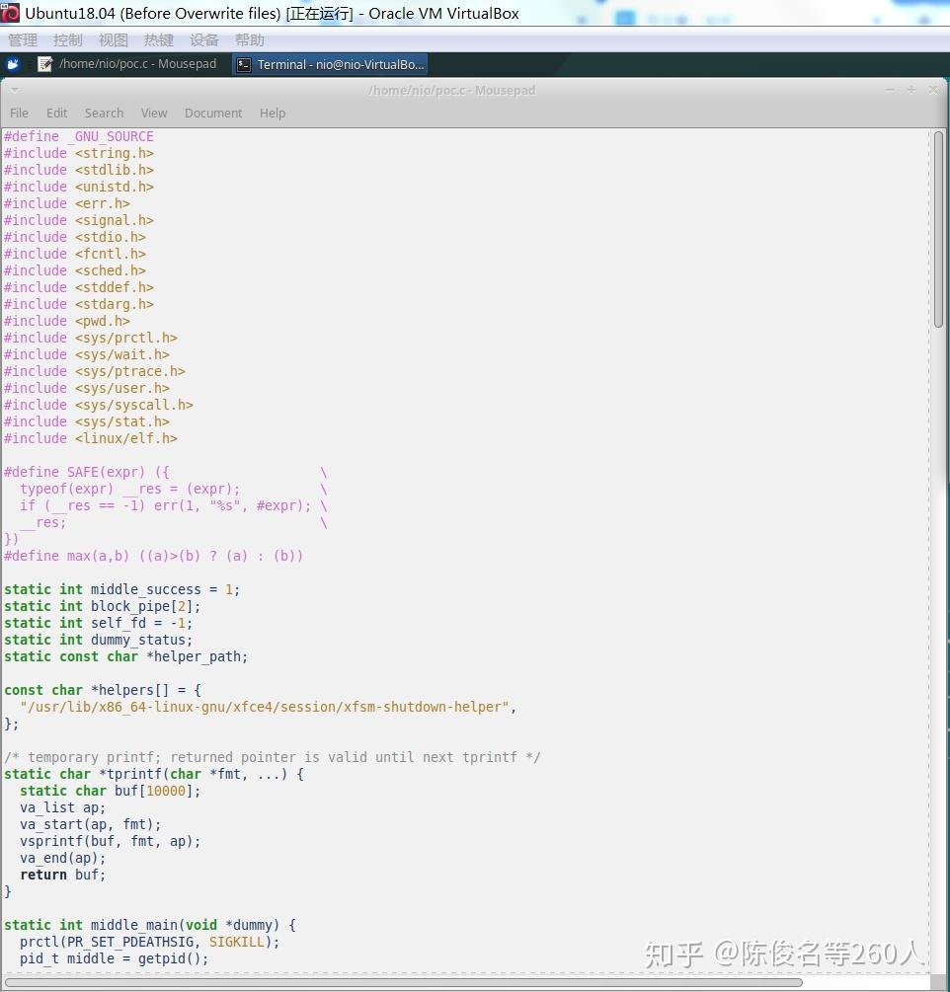Image resolution: width=950 pixels, height=992 pixels.
Task: Click '#include <sys/wait.h>' line
Action: (x=87, y=355)
